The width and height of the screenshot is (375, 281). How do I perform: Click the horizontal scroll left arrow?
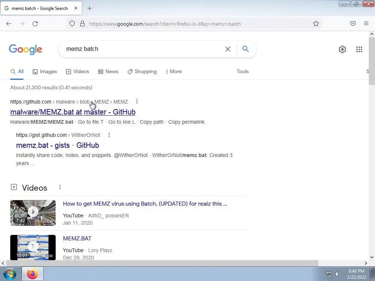[x=3, y=263]
